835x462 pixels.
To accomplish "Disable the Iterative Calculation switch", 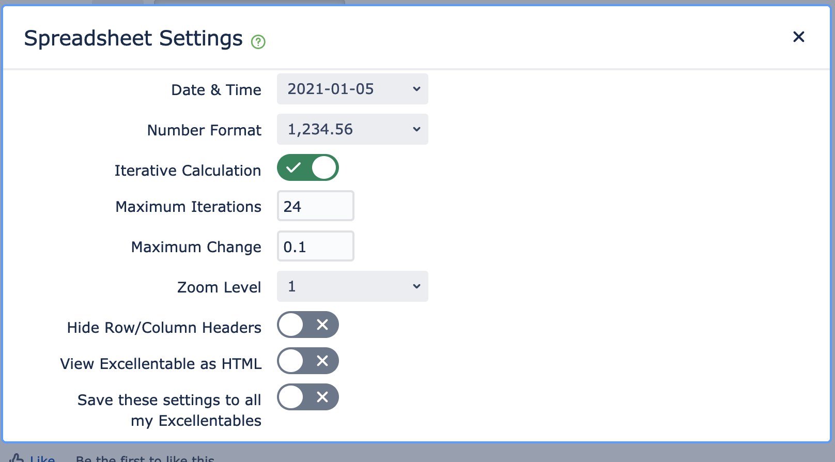I will tap(308, 167).
